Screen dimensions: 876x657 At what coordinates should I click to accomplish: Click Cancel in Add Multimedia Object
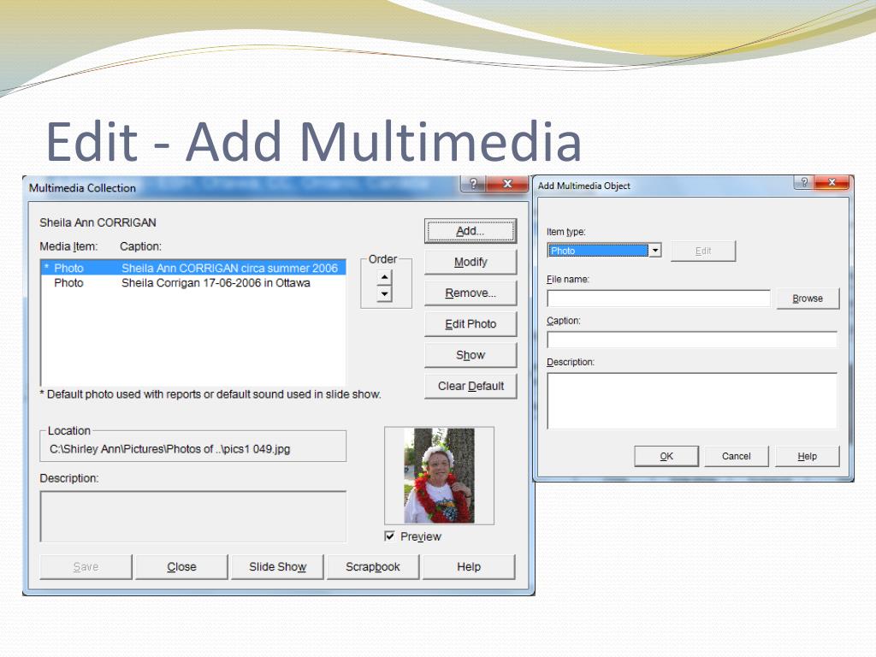[737, 457]
